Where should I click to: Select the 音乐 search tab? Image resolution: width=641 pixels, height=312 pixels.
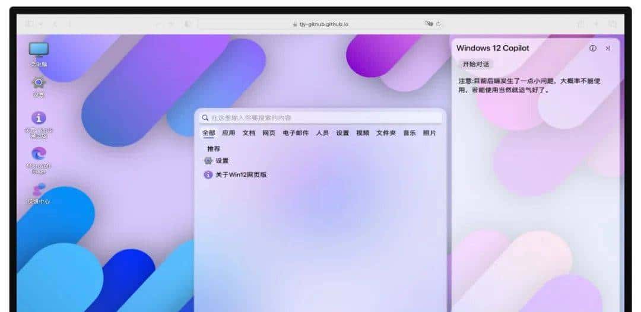pos(409,133)
